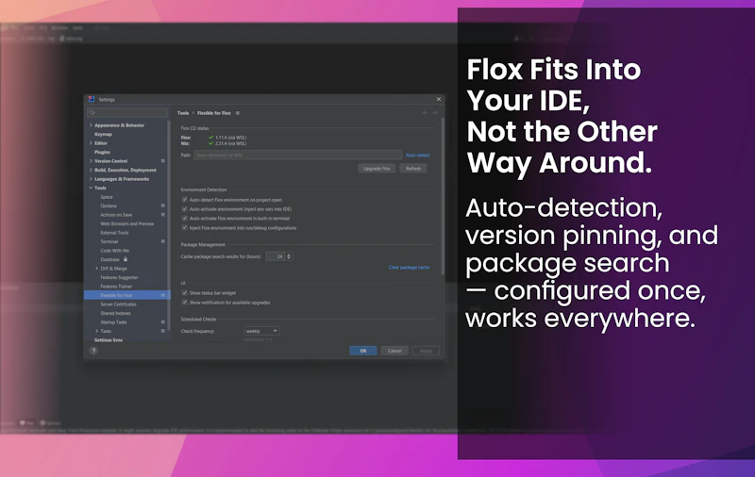The width and height of the screenshot is (755, 477).
Task: Open Features Suggester settings
Action: point(119,277)
